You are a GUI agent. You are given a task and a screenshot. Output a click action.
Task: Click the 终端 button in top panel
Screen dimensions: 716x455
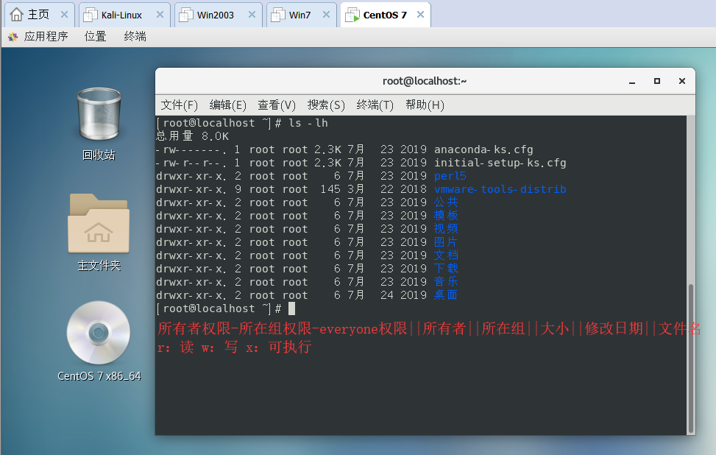pyautogui.click(x=135, y=36)
